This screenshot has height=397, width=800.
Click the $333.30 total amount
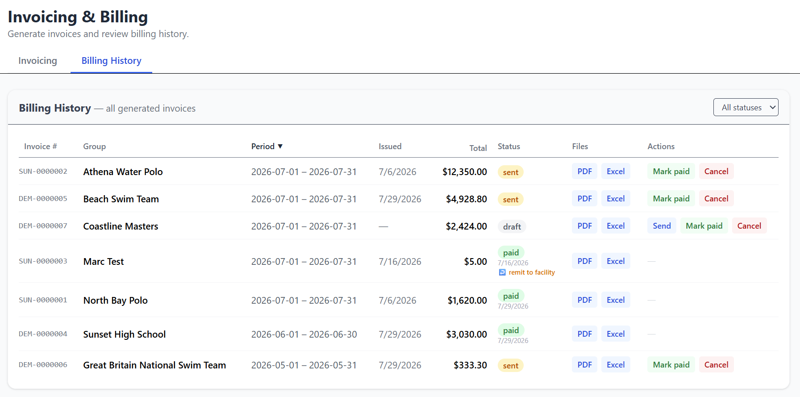[471, 365]
